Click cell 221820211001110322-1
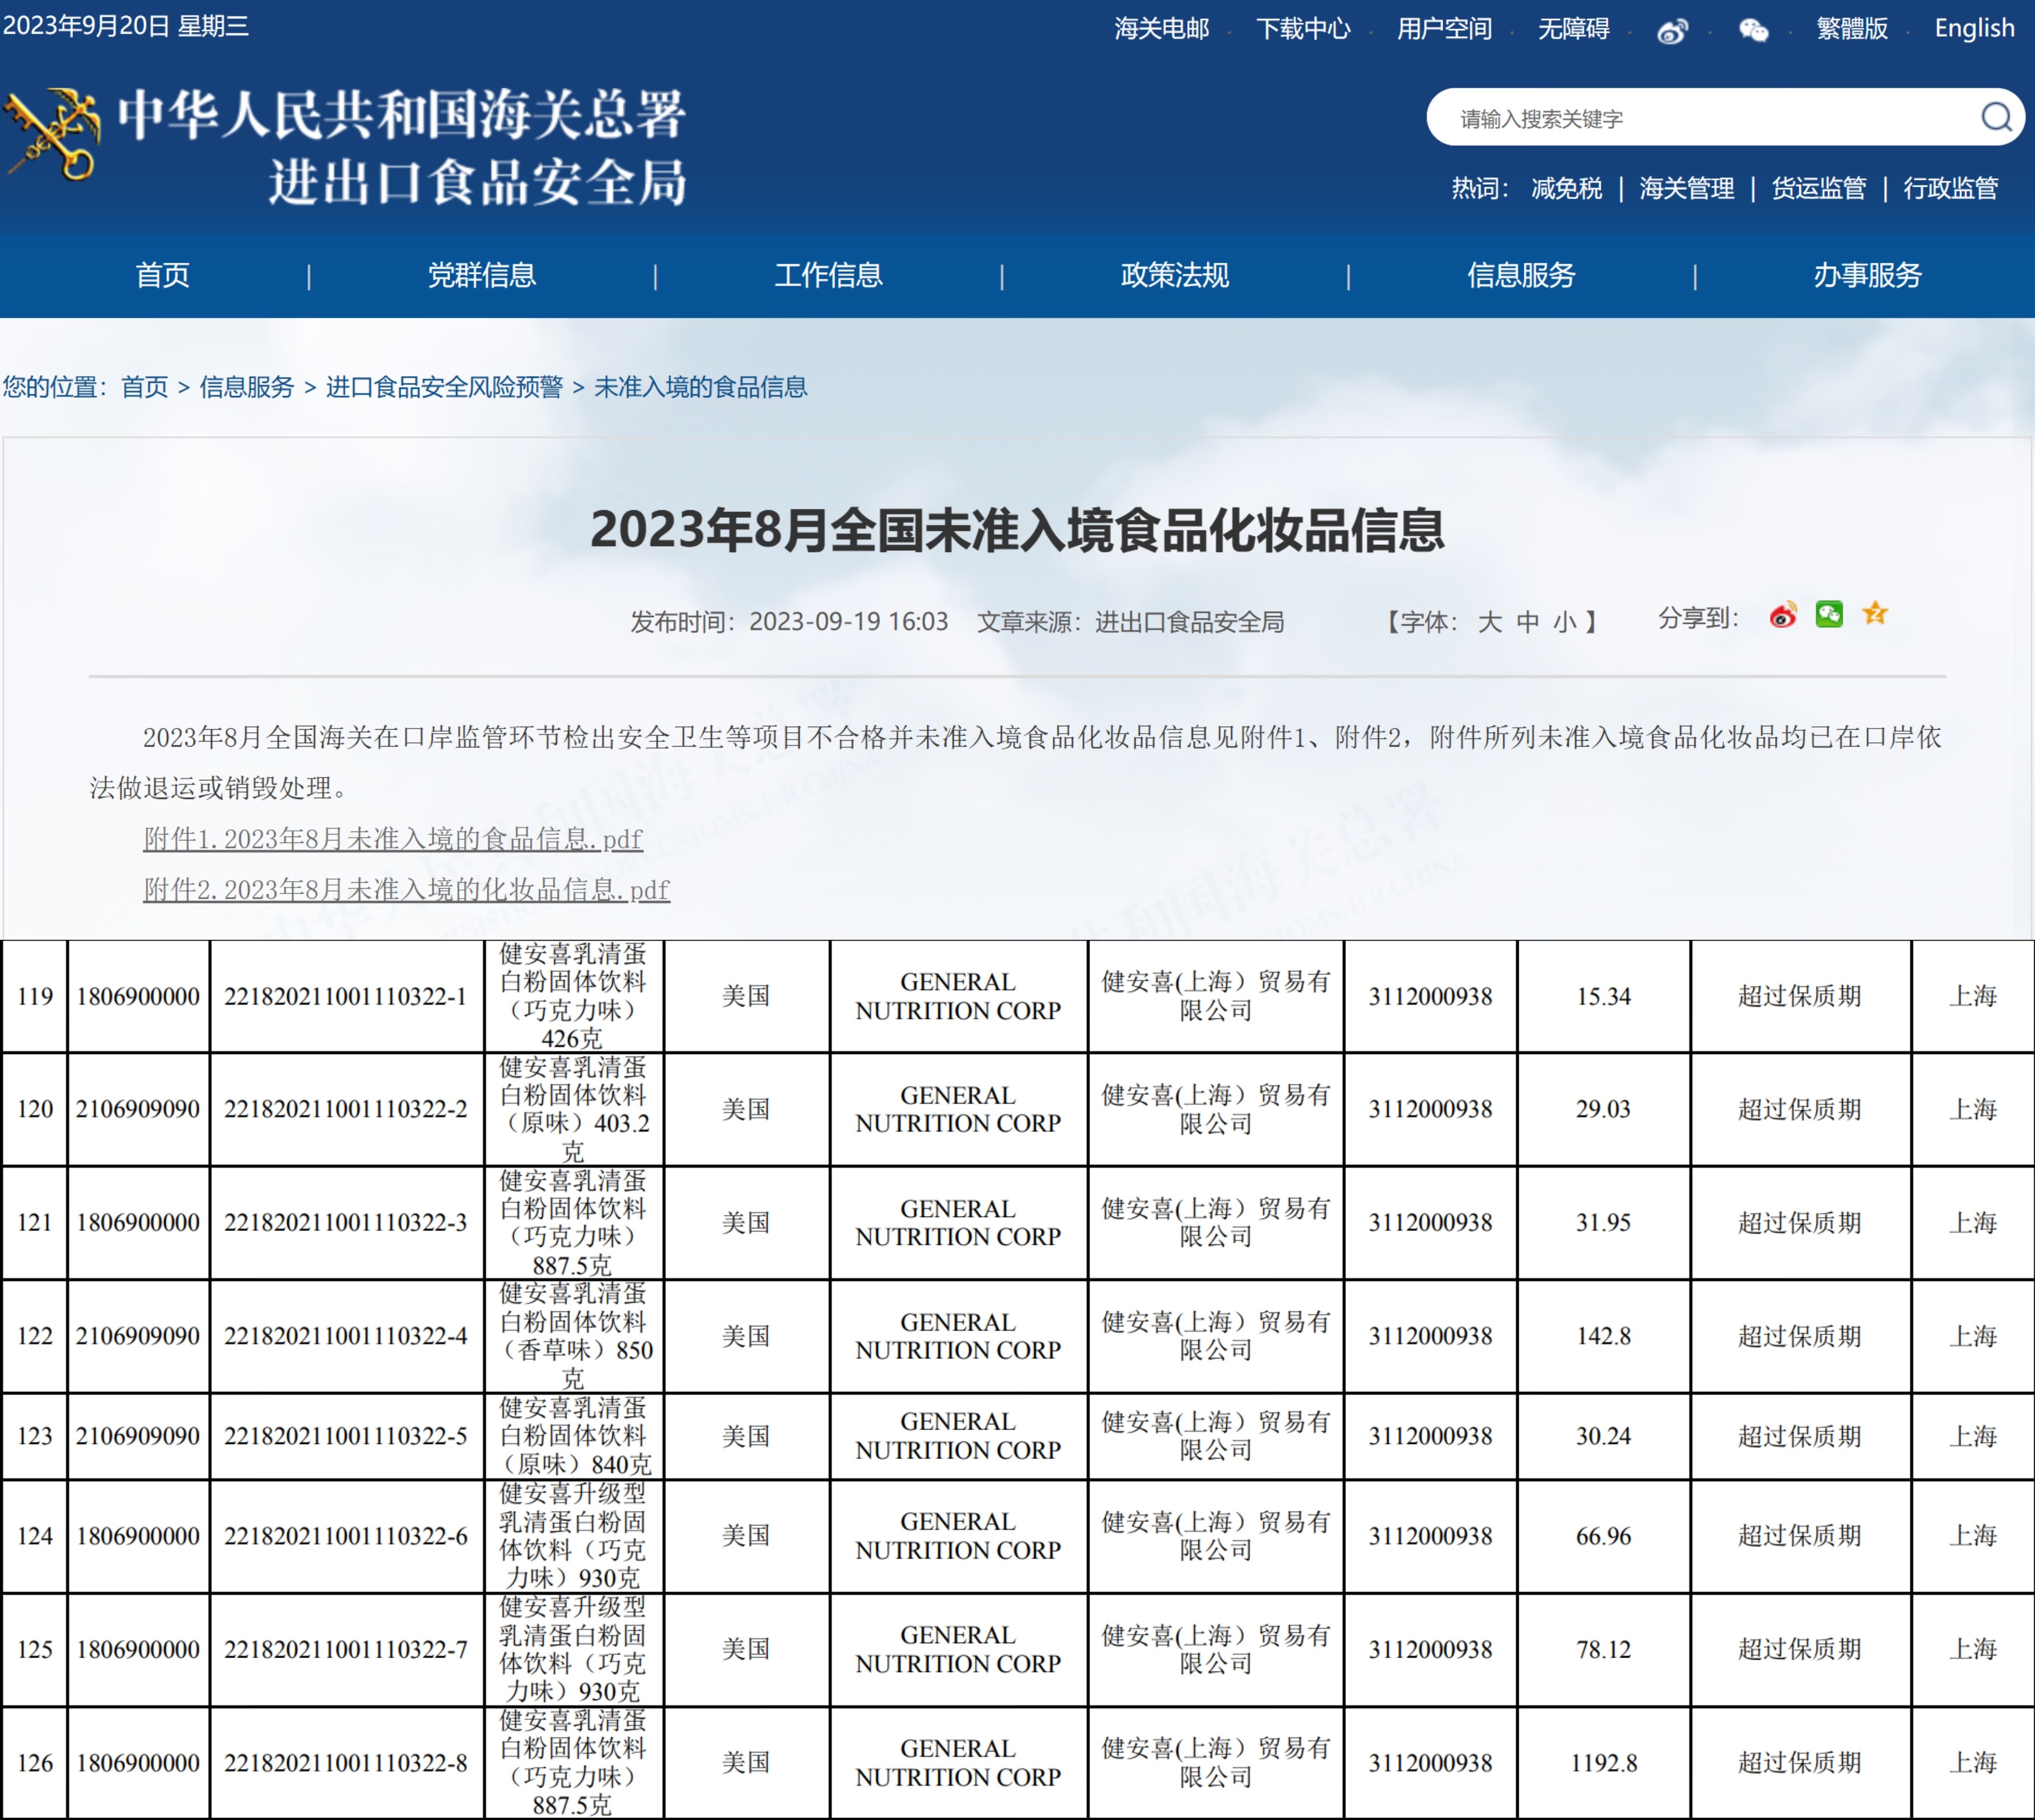The height and width of the screenshot is (1820, 2035). [x=346, y=996]
